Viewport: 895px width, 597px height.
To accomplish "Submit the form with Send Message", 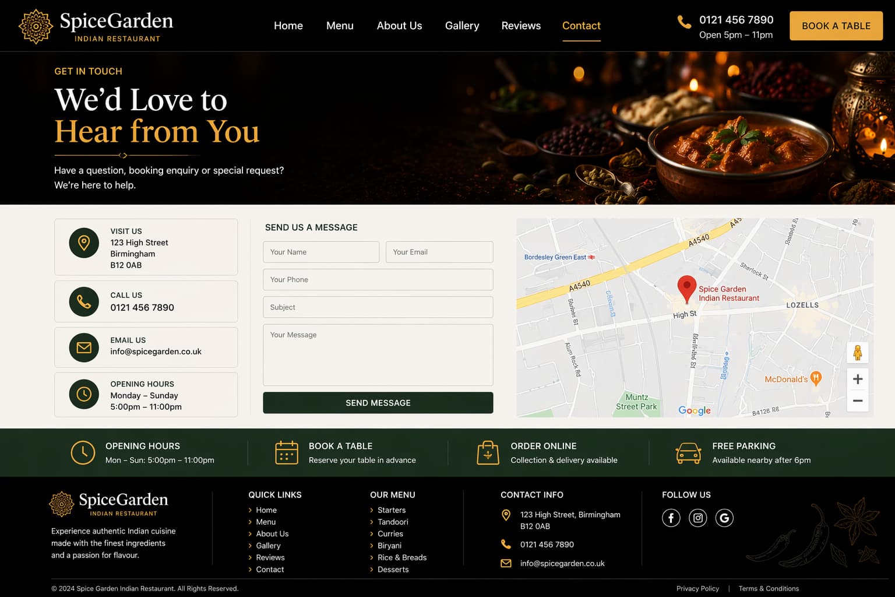I will tap(378, 403).
